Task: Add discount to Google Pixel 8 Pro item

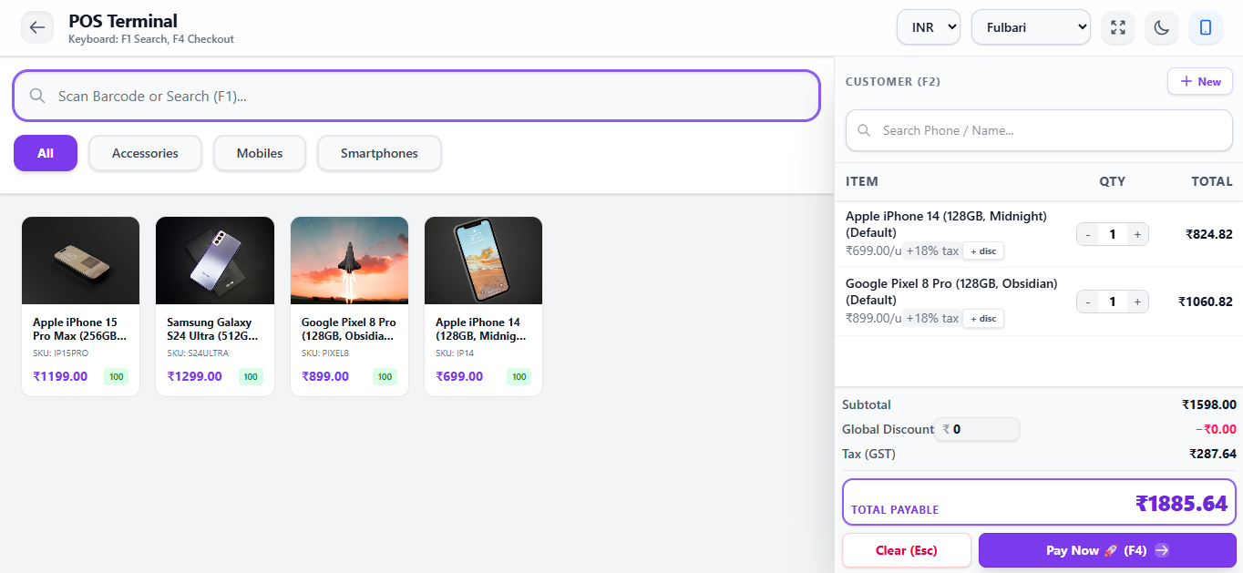Action: point(983,319)
